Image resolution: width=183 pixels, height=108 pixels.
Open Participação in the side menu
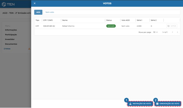pos(11,35)
